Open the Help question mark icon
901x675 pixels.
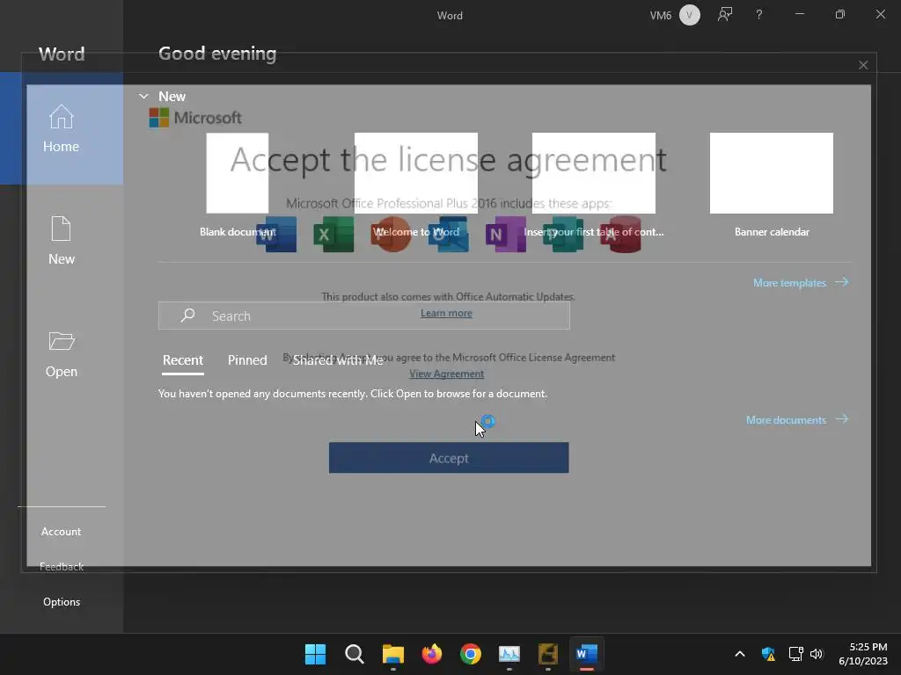(x=759, y=15)
